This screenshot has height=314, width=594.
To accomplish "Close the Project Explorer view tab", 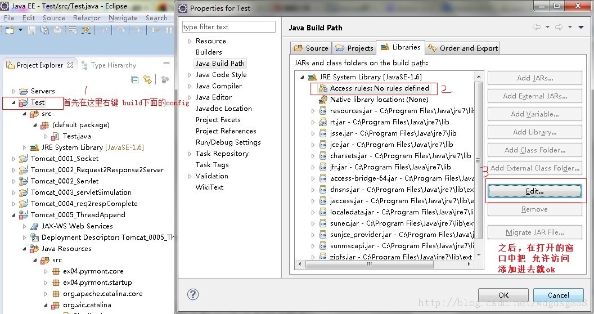I will click(x=70, y=65).
